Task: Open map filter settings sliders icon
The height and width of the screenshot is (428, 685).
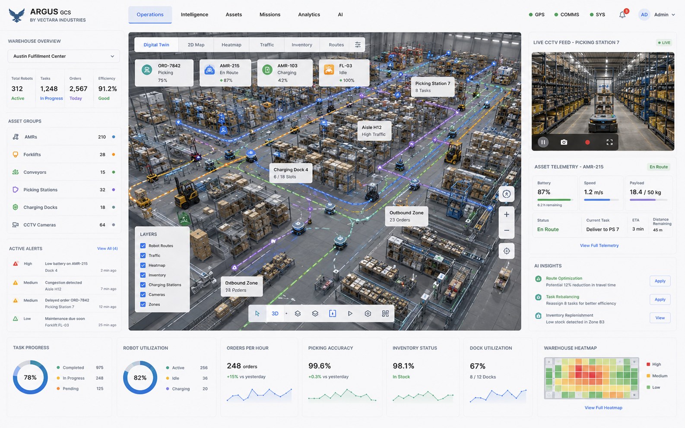Action: pyautogui.click(x=358, y=44)
